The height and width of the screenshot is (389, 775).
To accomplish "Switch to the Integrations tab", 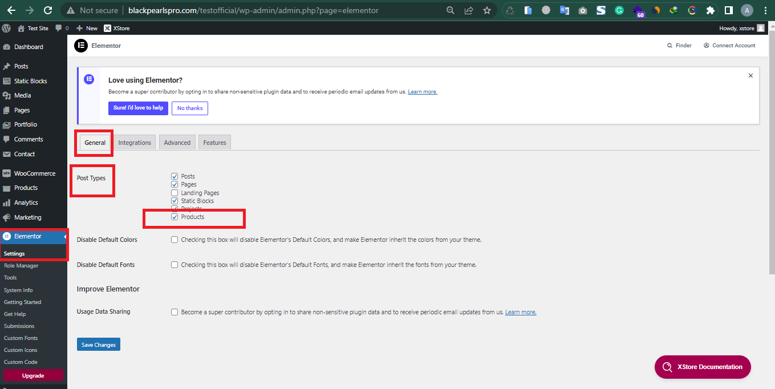I will coord(135,143).
